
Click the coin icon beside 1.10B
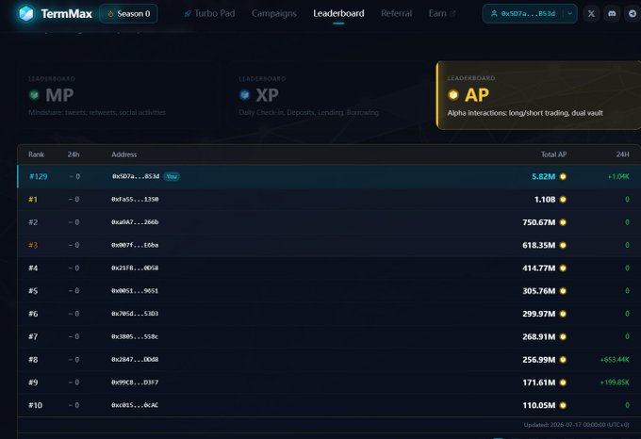pyautogui.click(x=563, y=200)
